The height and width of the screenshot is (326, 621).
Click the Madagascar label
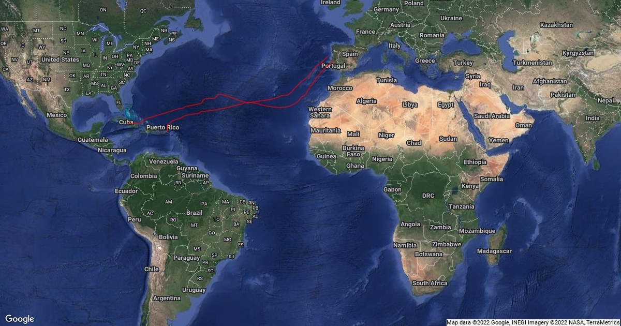pyautogui.click(x=494, y=251)
